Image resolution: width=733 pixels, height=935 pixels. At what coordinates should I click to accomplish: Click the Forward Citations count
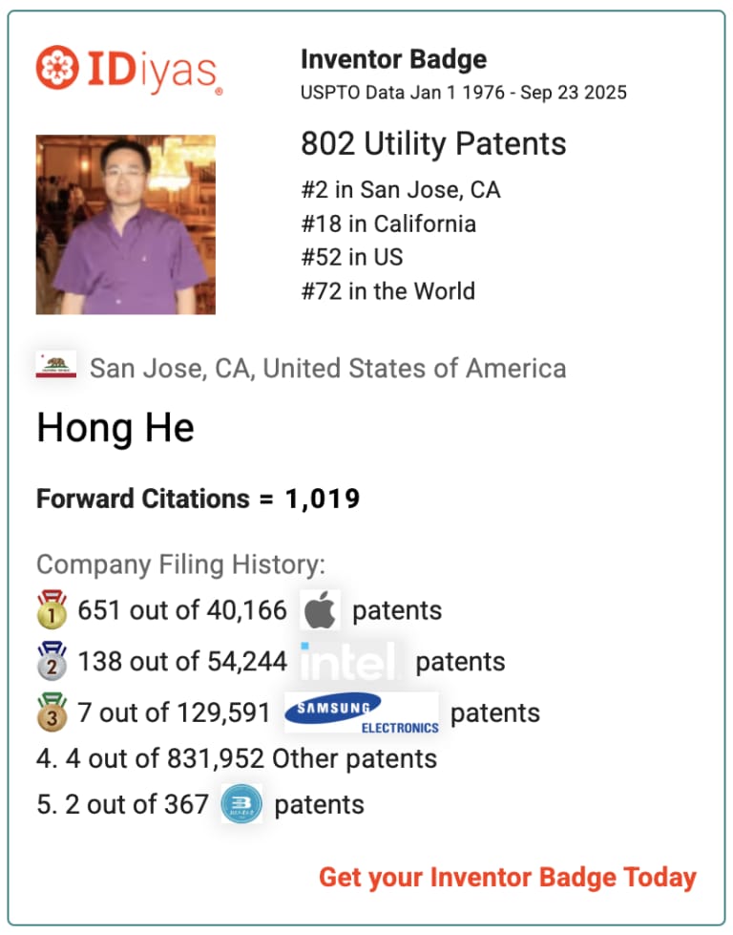[322, 499]
